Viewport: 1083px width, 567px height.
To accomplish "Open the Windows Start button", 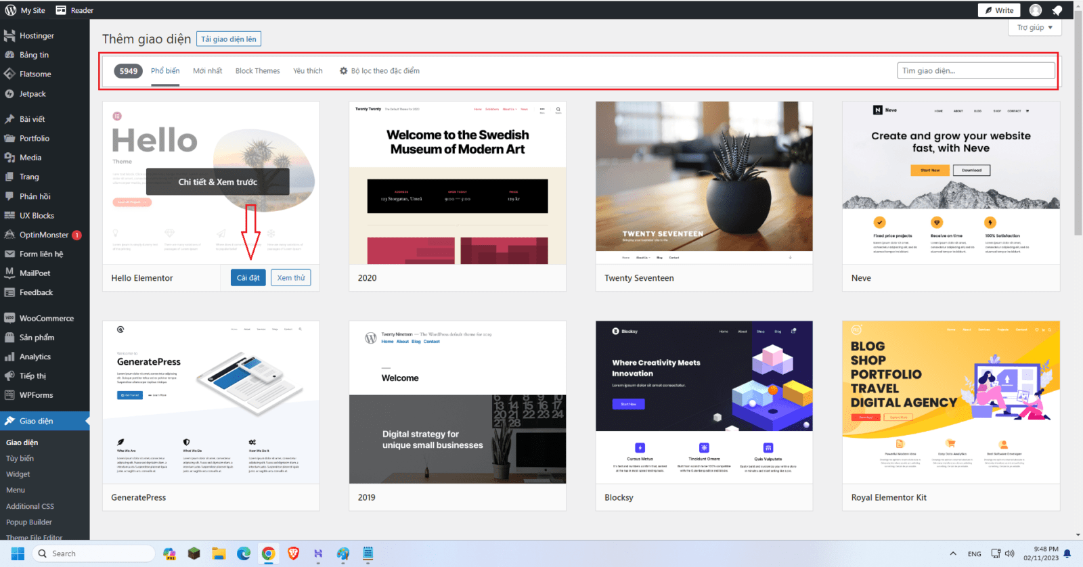I will 18,553.
